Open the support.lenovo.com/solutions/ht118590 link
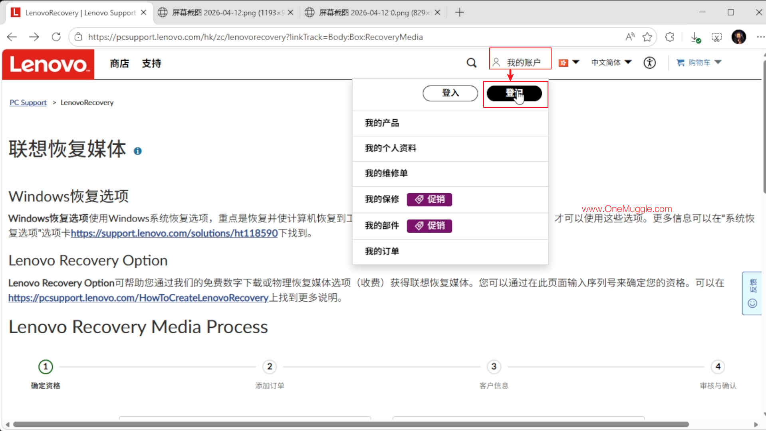 coord(174,233)
